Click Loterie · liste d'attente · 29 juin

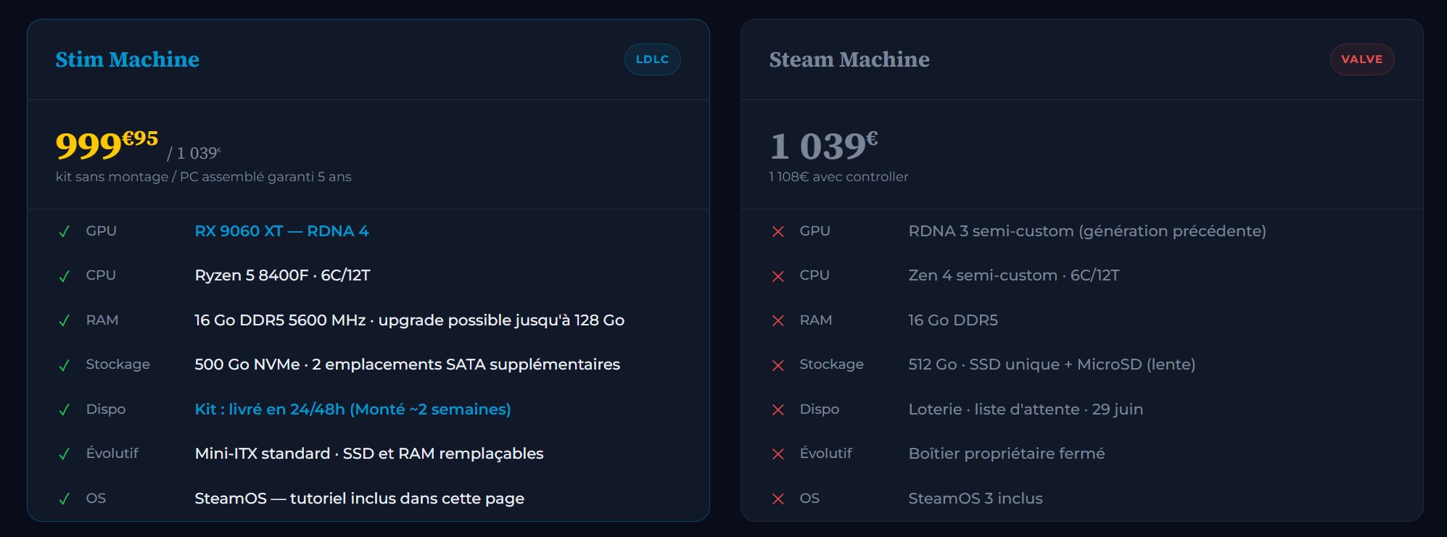tap(1026, 409)
